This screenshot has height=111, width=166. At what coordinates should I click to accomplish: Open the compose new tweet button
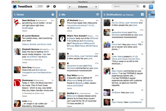point(151,7)
